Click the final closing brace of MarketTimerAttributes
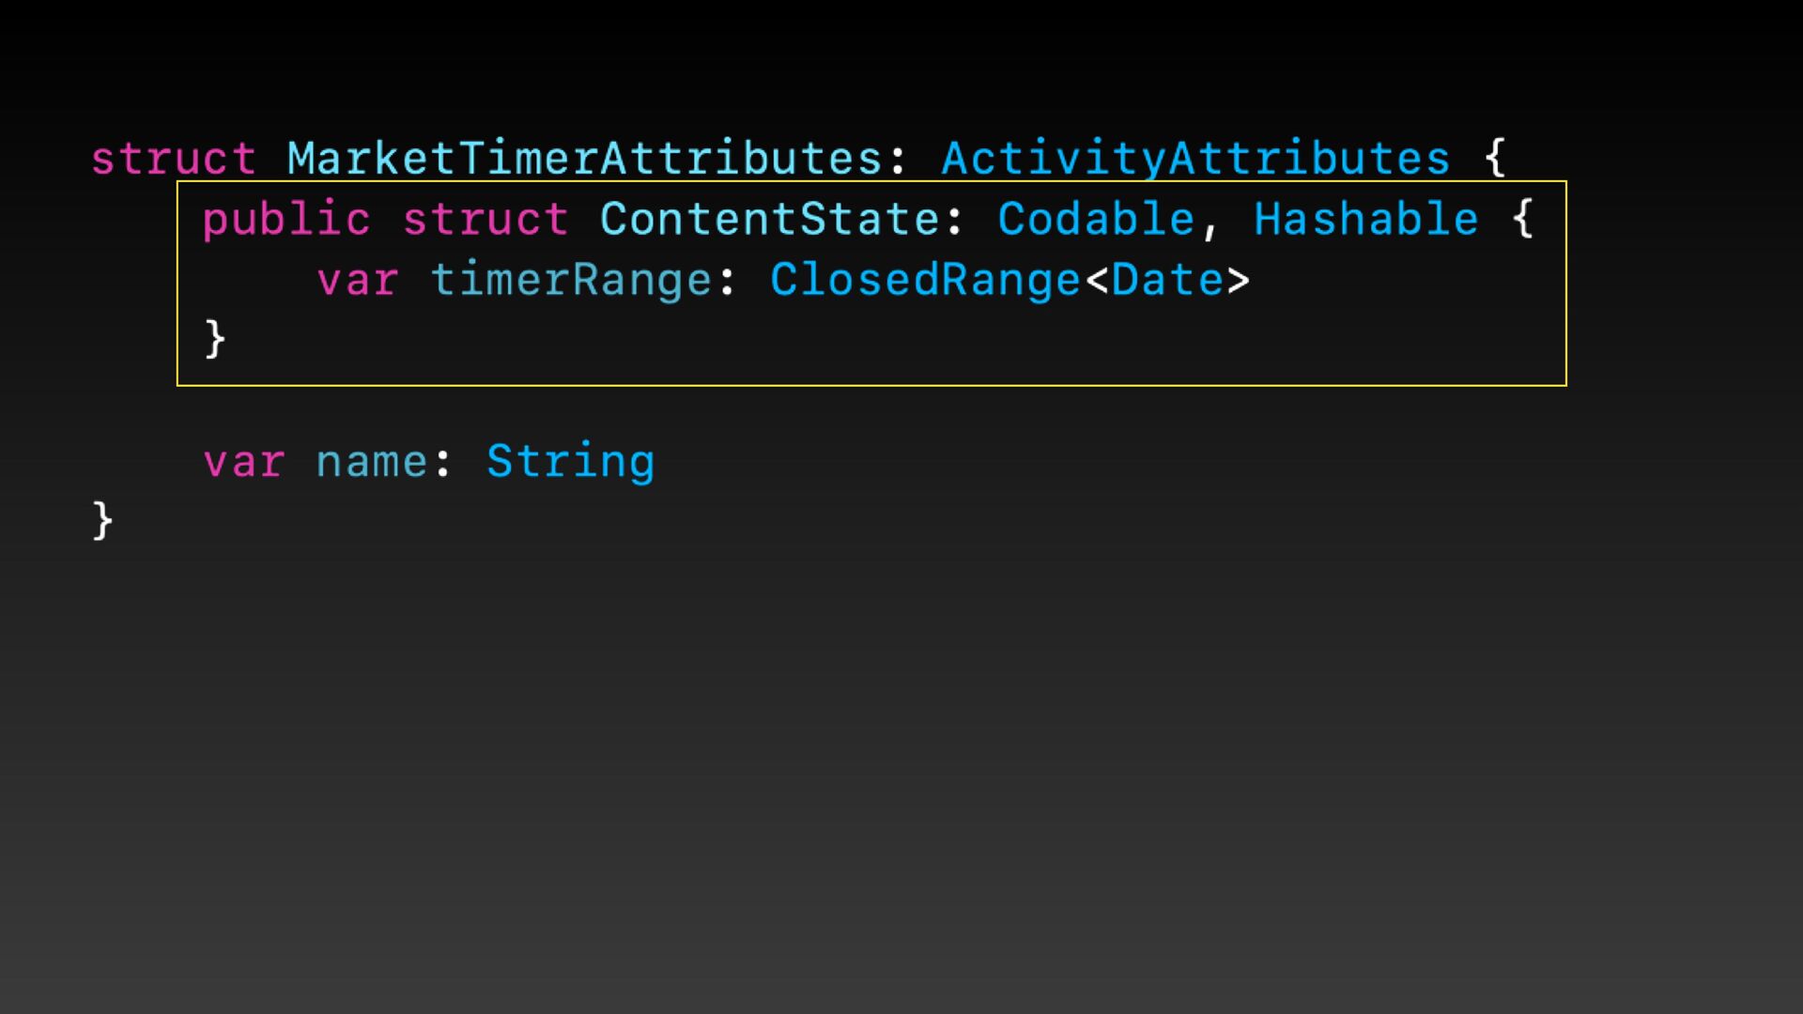 102,520
